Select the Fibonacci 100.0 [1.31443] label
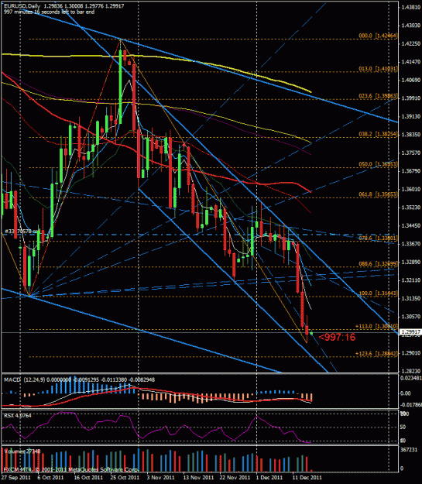 378,293
